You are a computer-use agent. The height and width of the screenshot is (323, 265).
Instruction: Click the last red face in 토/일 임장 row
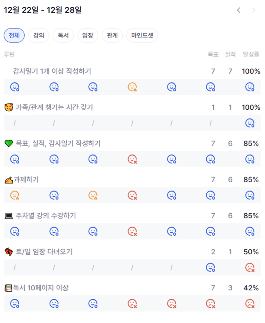tap(250, 267)
